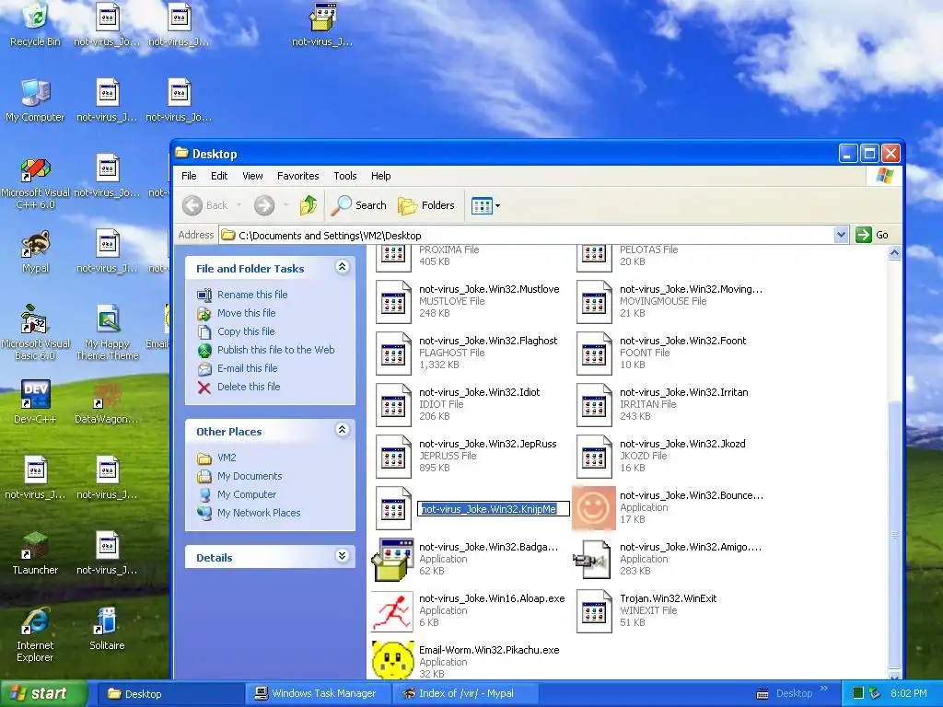This screenshot has width=943, height=707.
Task: Select the Pikachu.exe yellow icon
Action: pos(393,660)
